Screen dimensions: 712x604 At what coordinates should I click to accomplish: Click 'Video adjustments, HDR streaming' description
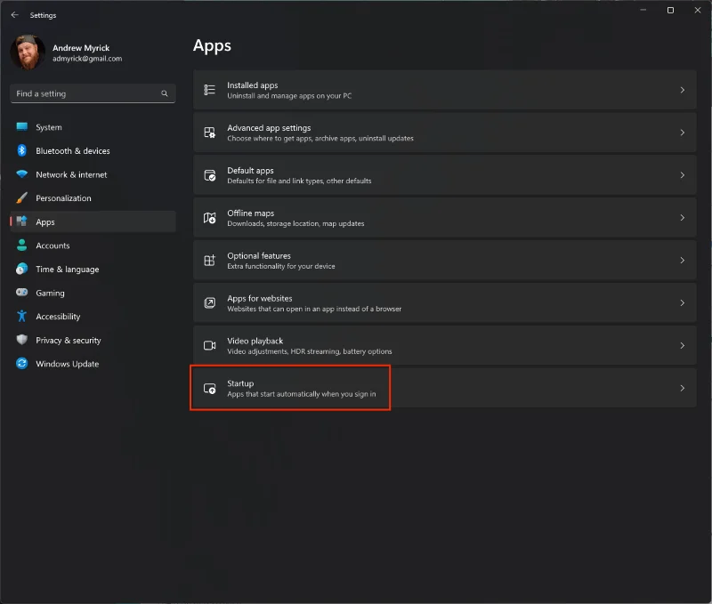(x=309, y=351)
